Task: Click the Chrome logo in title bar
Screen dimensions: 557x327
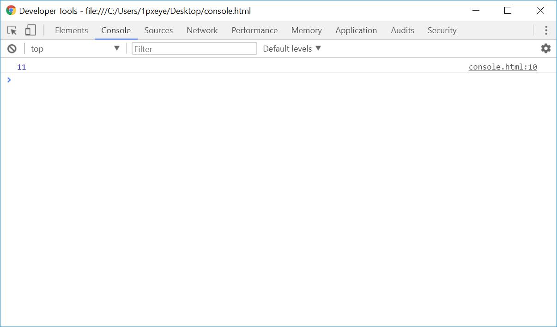Action: coord(11,11)
